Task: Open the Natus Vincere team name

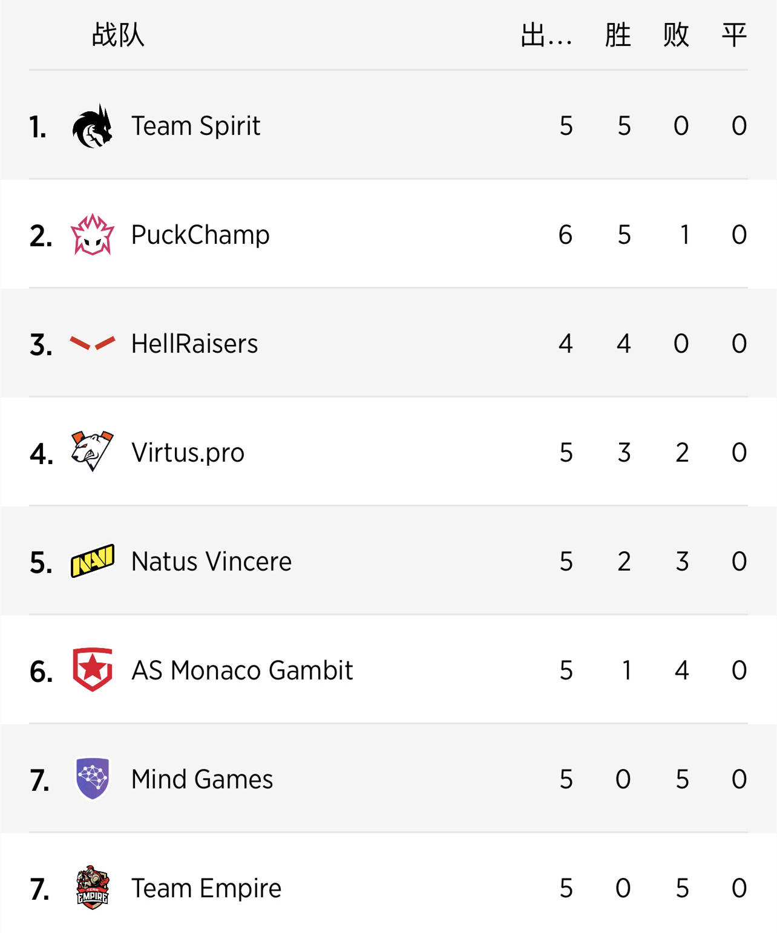Action: 212,561
